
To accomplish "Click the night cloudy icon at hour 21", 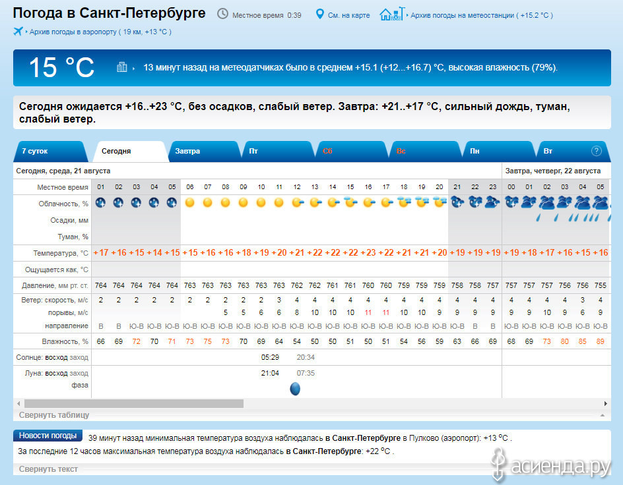I will point(457,202).
